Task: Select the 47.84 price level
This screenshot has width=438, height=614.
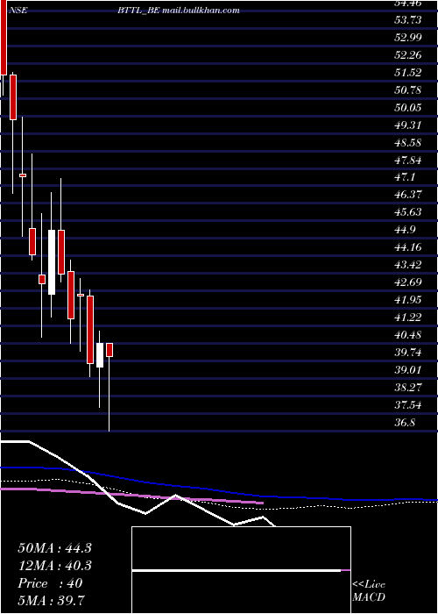Action: (x=408, y=161)
